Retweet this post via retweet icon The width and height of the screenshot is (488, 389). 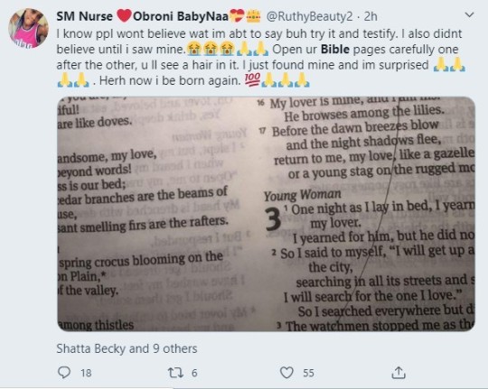tap(175, 373)
